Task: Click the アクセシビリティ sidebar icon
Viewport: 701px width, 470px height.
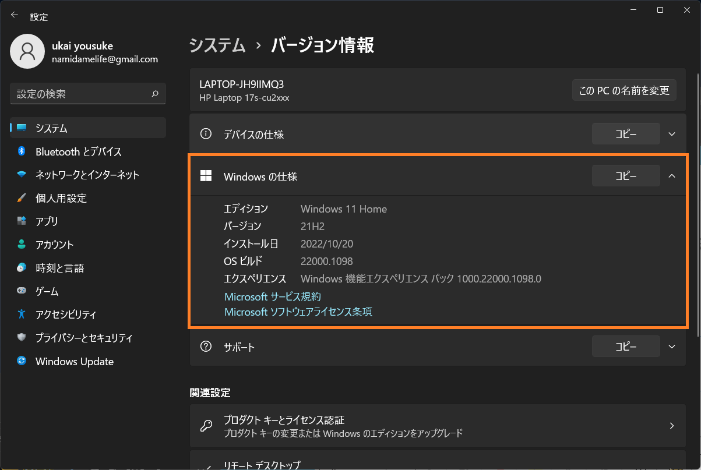Action: [x=21, y=314]
